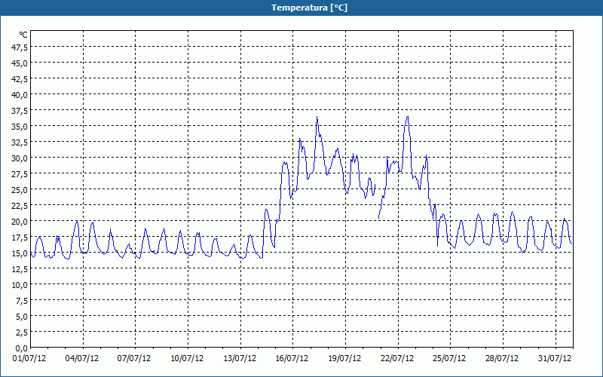Click the 30,0 y-axis label

(20, 158)
